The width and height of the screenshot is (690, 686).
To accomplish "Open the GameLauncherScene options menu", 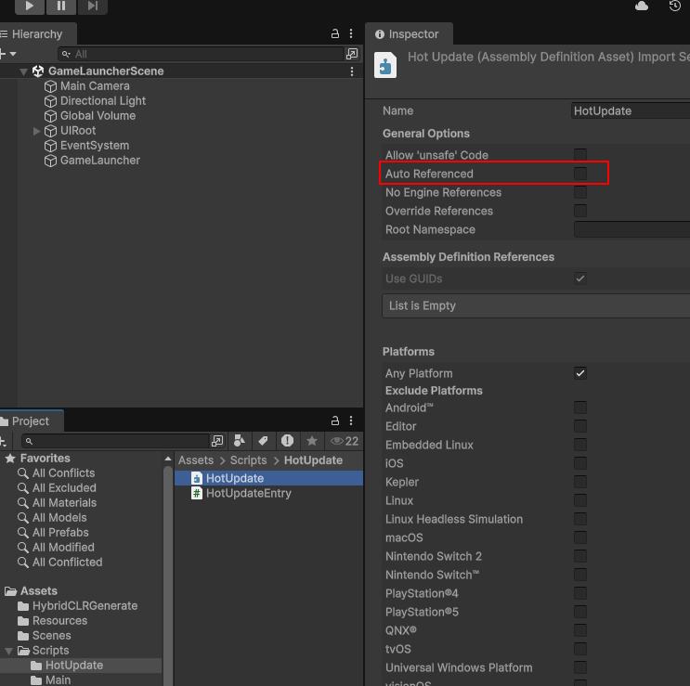I will coord(352,71).
